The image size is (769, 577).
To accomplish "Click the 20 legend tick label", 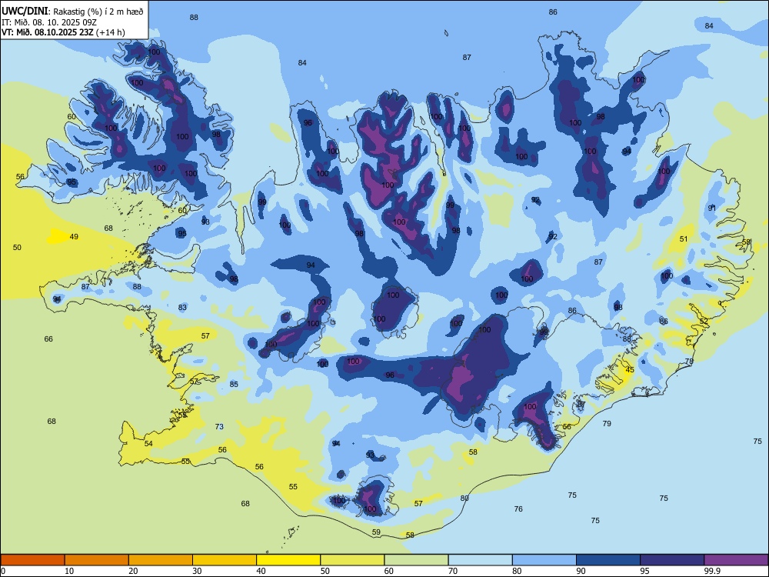I will (133, 571).
